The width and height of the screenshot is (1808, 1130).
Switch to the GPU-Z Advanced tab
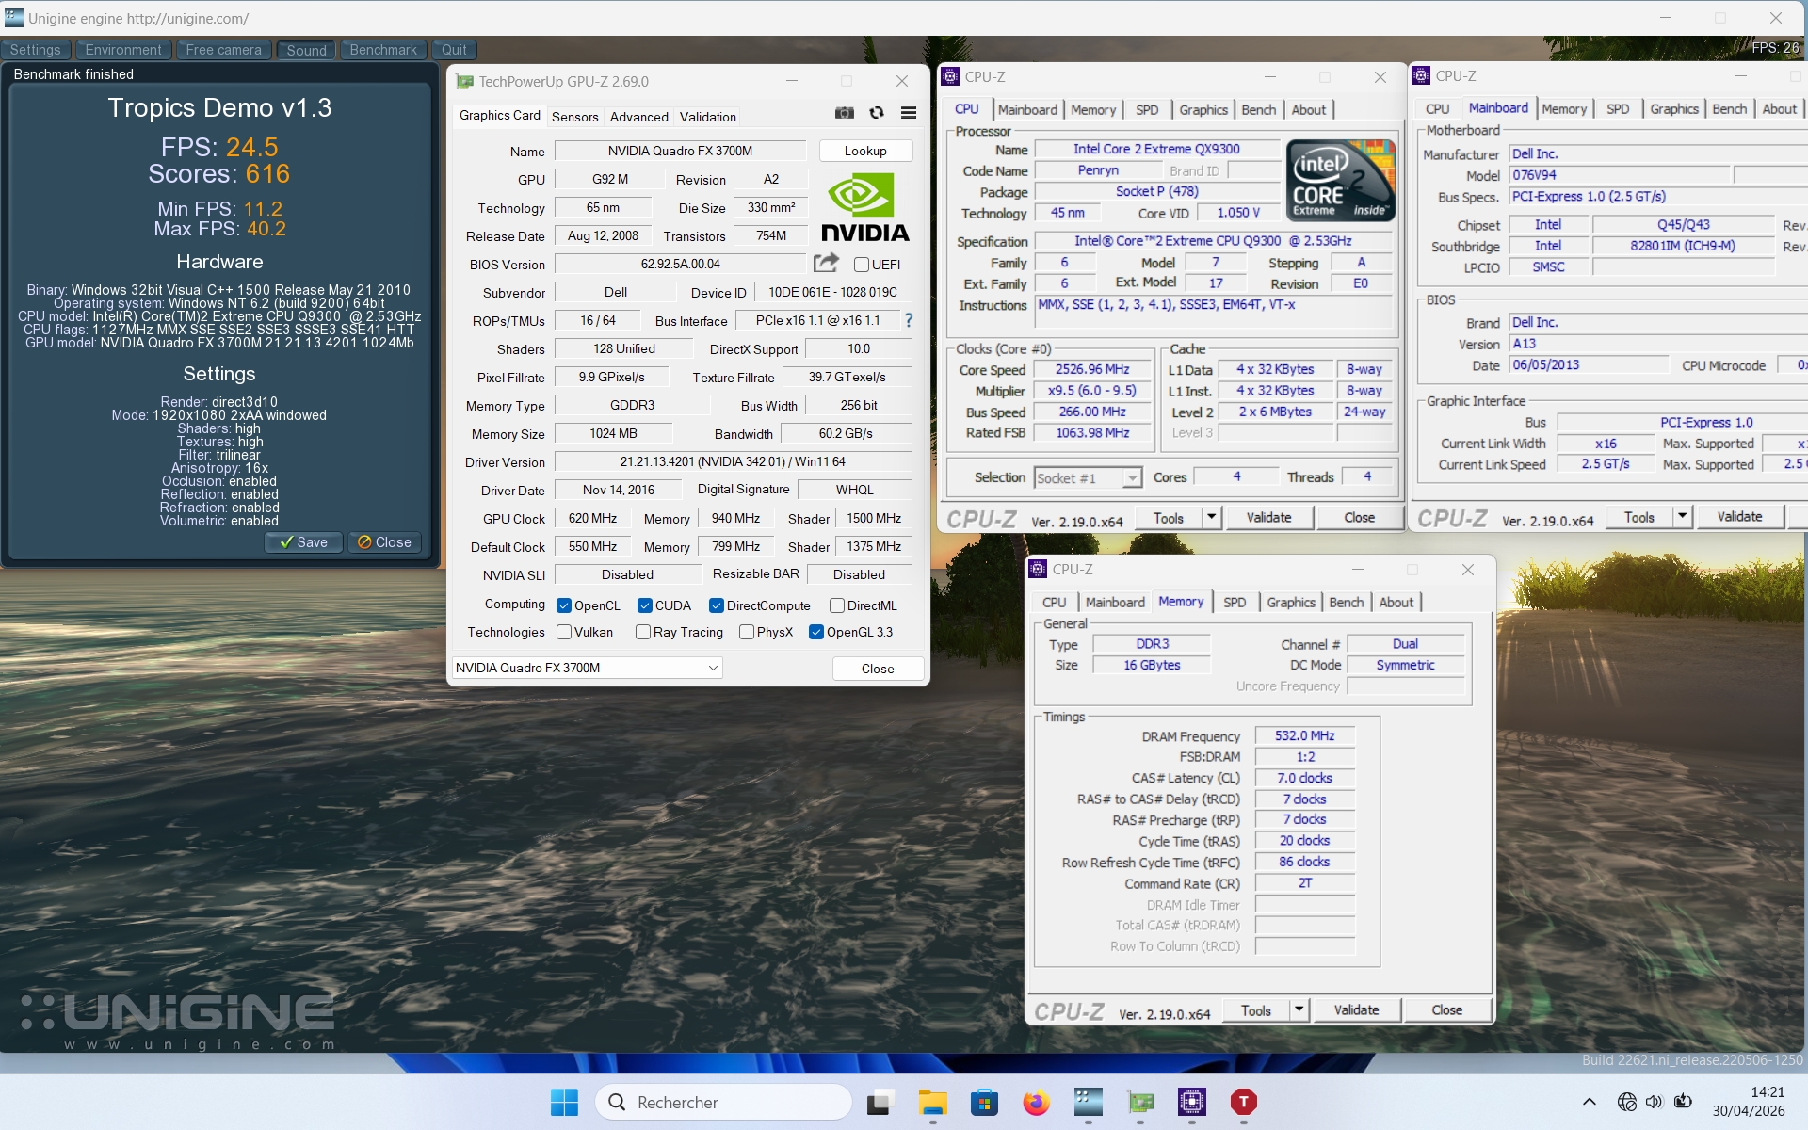[638, 117]
